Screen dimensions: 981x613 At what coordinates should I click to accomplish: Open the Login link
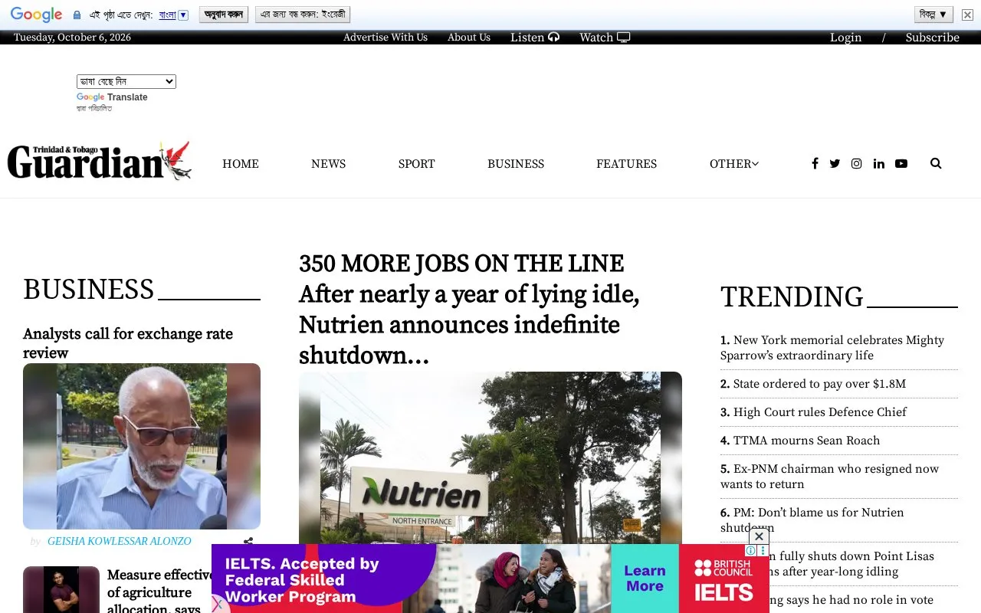click(845, 38)
